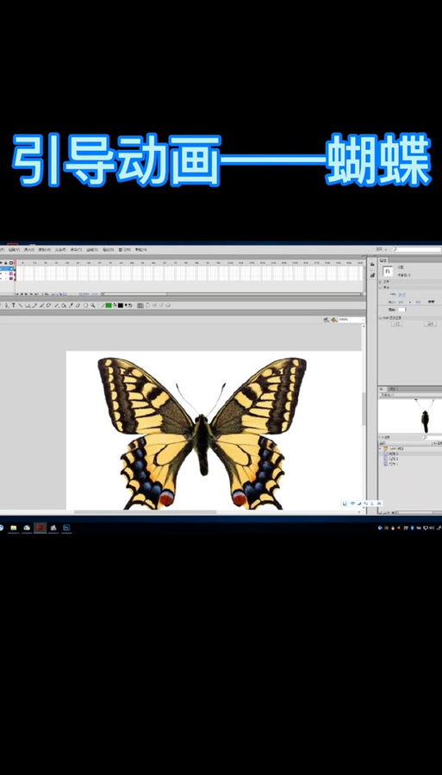Select the Eyedropper tool
Viewport: 442px width, 775px height.
[70, 305]
